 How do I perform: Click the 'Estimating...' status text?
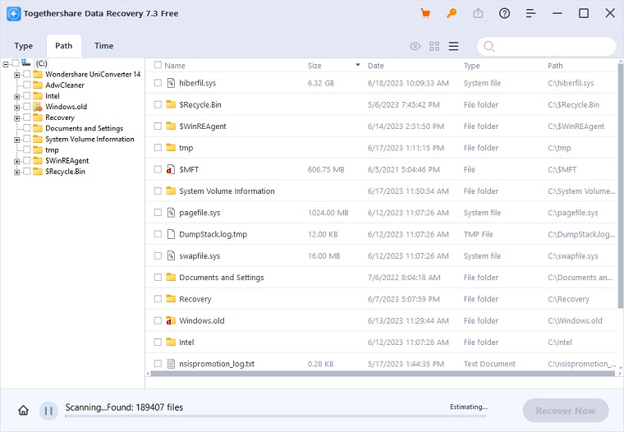[x=468, y=407]
